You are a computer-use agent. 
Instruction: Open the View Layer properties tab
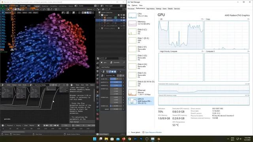[x=98, y=75]
